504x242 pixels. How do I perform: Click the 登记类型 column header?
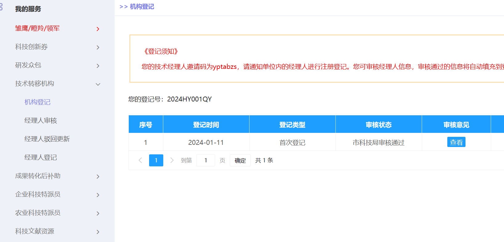pos(292,125)
